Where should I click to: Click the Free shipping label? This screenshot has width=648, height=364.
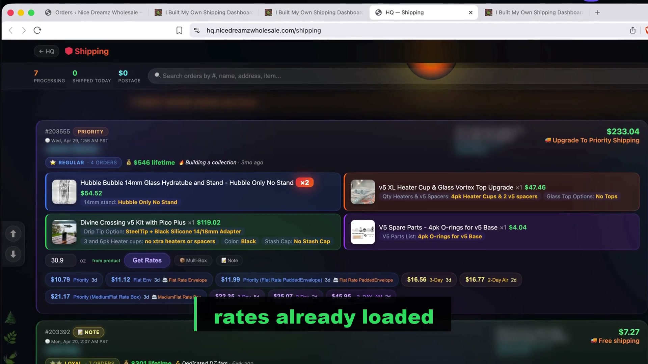tap(615, 341)
